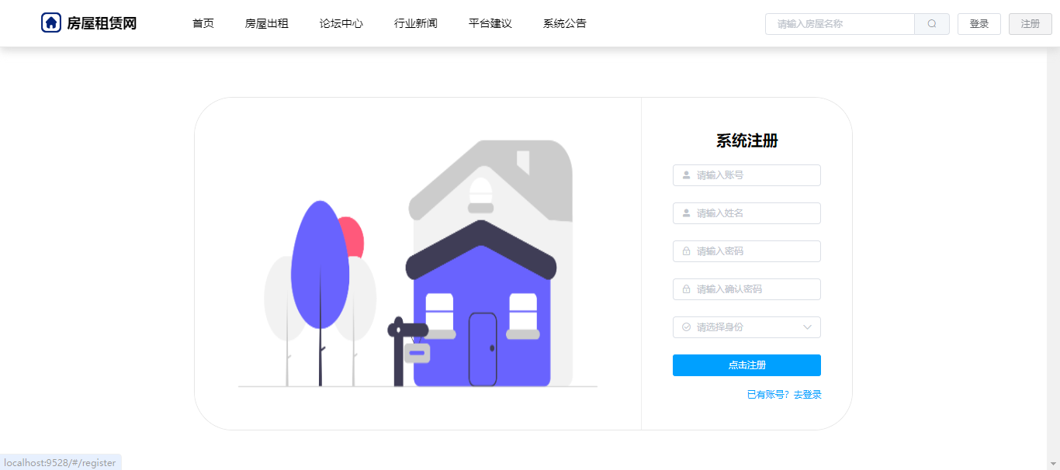1060x470 pixels.
Task: Click the lock icon in 请输入密码 field
Action: (x=686, y=251)
